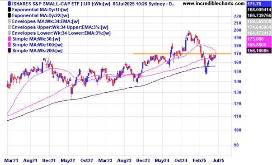The image size is (272, 165).
Task: Click the Feb25 date axis label
Action: coord(200,160)
